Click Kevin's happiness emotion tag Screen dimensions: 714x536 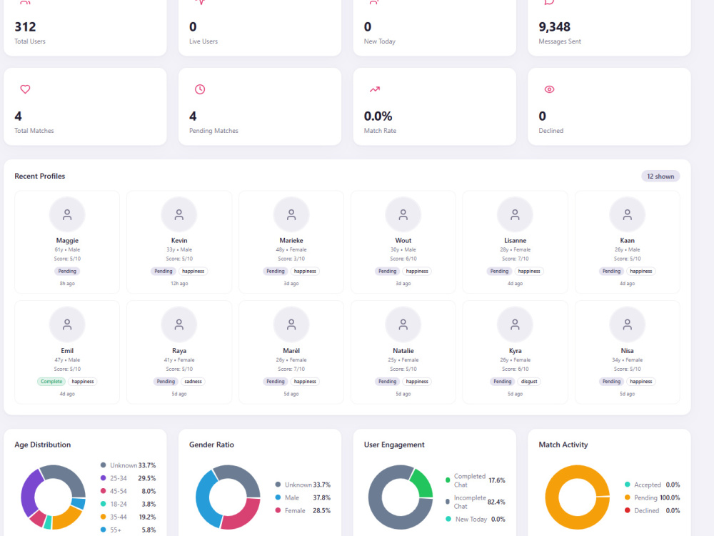(x=193, y=271)
